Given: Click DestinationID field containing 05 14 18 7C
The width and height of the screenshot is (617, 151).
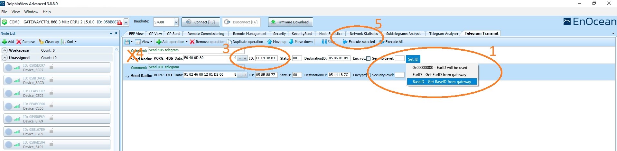Looking at the screenshot, I should click(x=339, y=75).
